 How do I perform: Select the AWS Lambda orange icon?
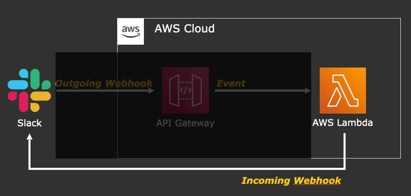pyautogui.click(x=343, y=91)
